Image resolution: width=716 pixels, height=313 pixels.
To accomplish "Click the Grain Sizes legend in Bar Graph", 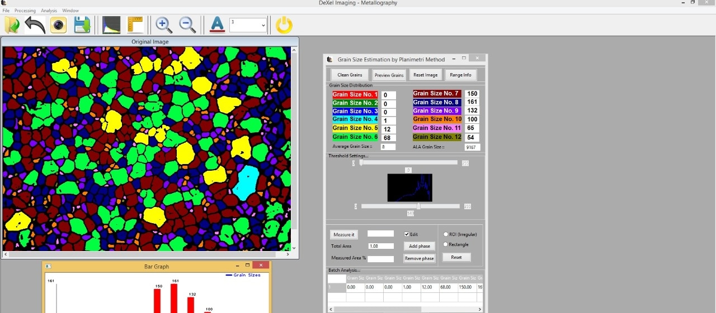I will tap(243, 275).
